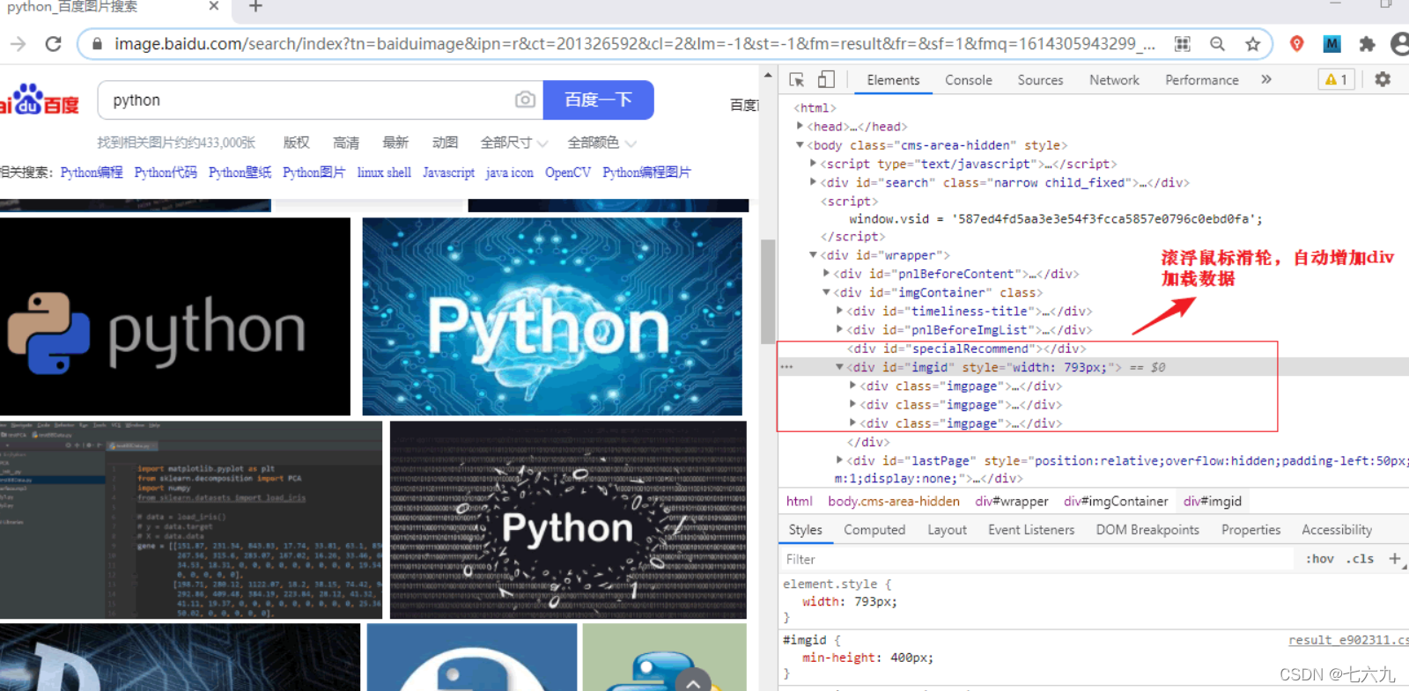Open the Properties pane tab
The width and height of the screenshot is (1409, 691).
[x=1250, y=530]
